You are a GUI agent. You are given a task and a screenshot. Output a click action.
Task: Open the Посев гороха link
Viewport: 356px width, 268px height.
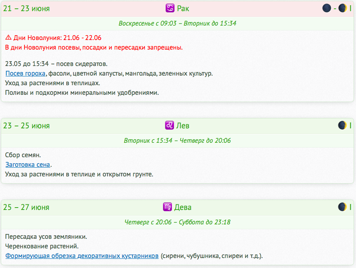[25, 74]
